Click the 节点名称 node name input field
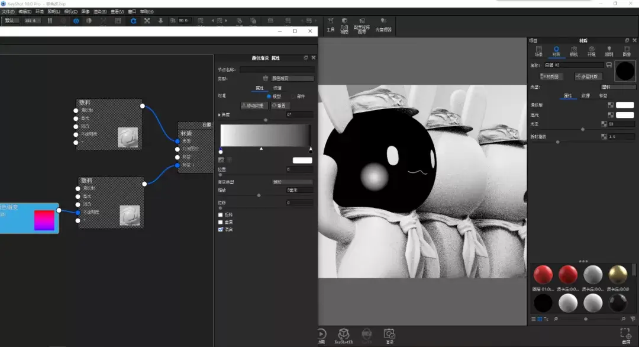 (x=277, y=70)
